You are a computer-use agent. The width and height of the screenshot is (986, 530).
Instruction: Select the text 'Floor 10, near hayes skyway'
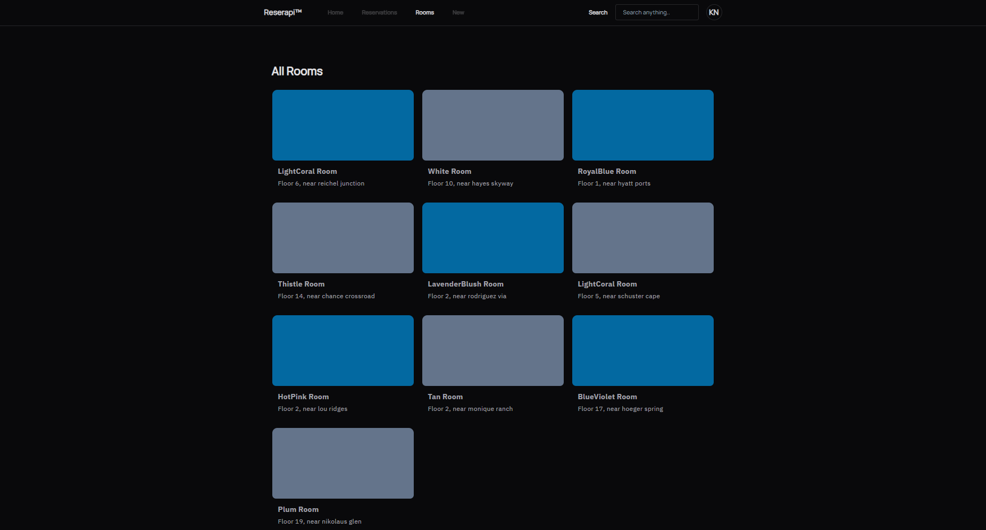[x=471, y=183]
